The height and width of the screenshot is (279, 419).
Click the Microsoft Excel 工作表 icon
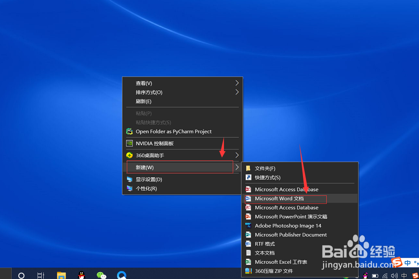coord(248,262)
